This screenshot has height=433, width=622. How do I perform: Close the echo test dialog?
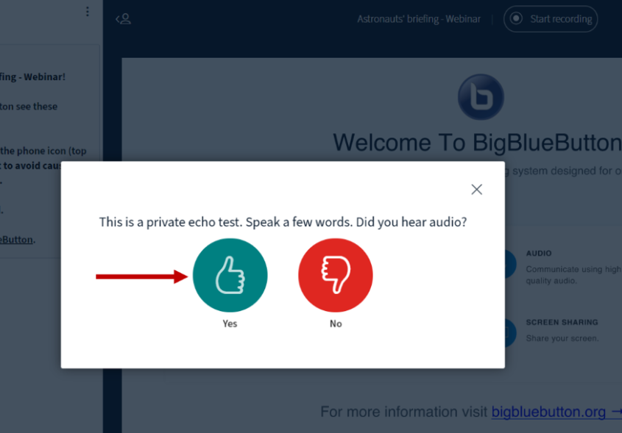[476, 190]
